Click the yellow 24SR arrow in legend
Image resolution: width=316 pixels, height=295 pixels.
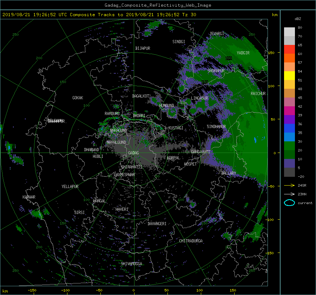289,185
